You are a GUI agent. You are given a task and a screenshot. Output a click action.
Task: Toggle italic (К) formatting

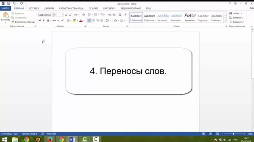coord(44,21)
